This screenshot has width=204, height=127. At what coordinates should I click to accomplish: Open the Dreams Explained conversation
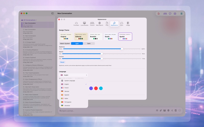[37, 60]
